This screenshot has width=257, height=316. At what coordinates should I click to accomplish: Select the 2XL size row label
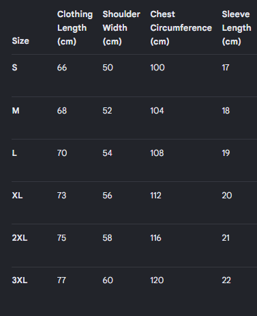tap(20, 238)
